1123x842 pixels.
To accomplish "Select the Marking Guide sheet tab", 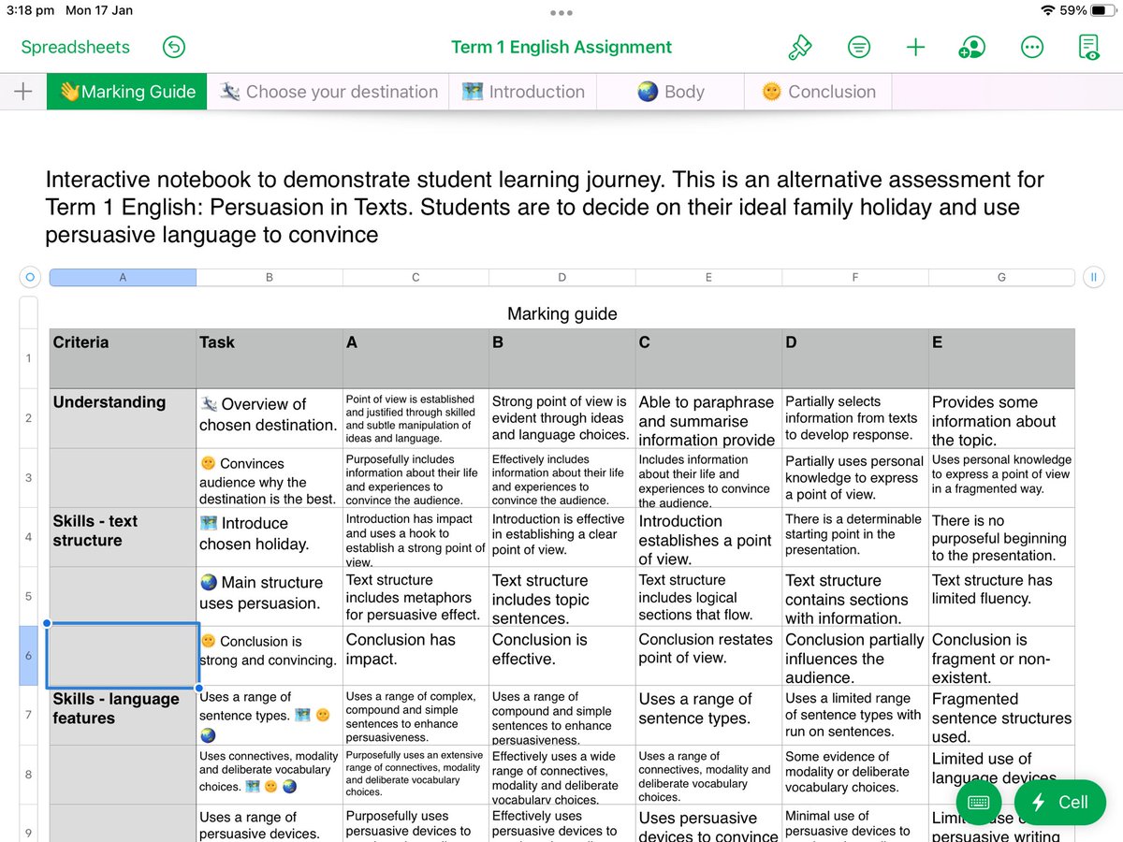I will pyautogui.click(x=126, y=92).
